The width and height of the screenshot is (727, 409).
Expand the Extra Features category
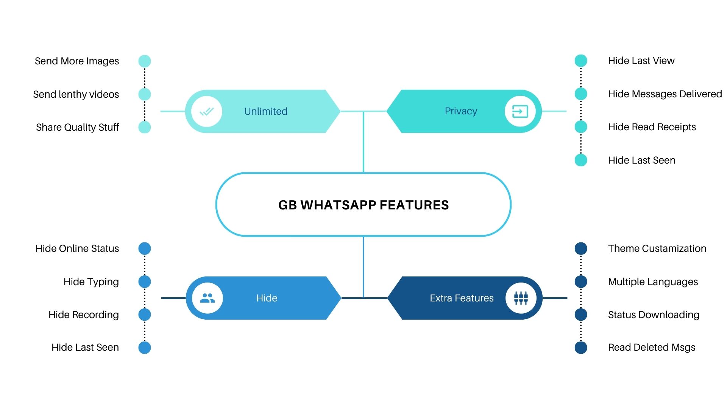[460, 298]
